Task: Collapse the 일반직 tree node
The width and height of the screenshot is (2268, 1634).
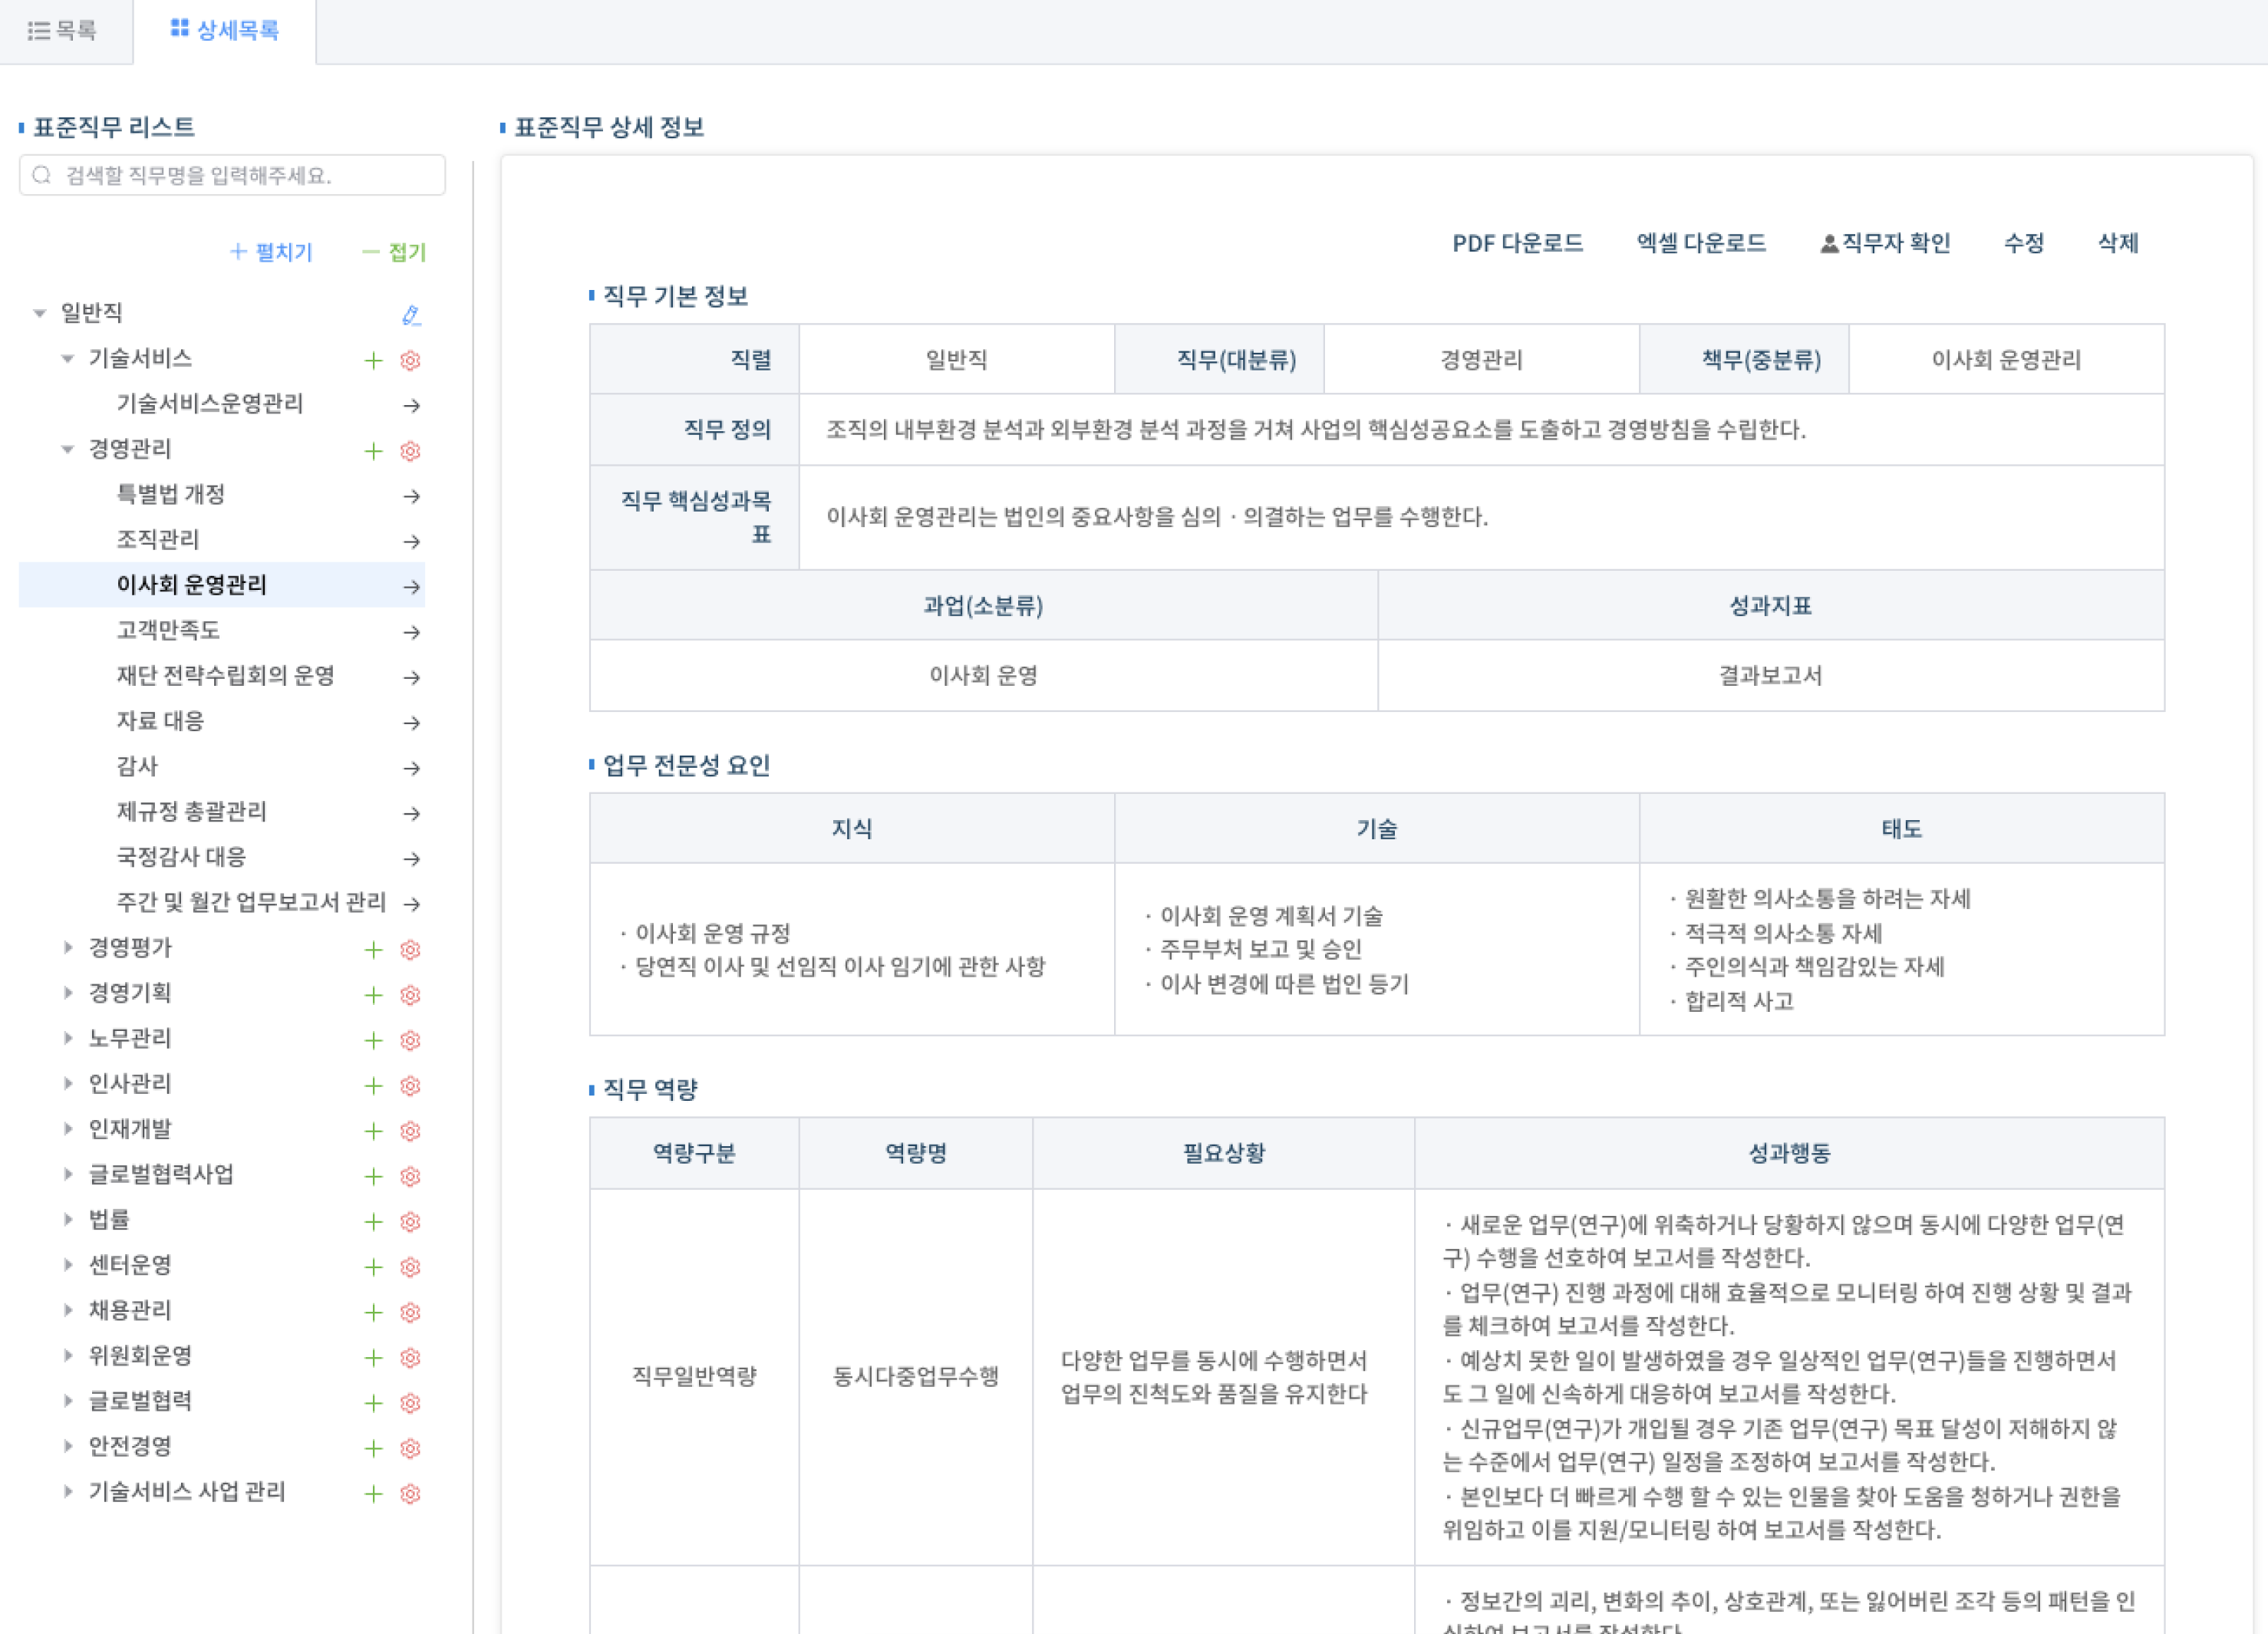Action: point(40,313)
